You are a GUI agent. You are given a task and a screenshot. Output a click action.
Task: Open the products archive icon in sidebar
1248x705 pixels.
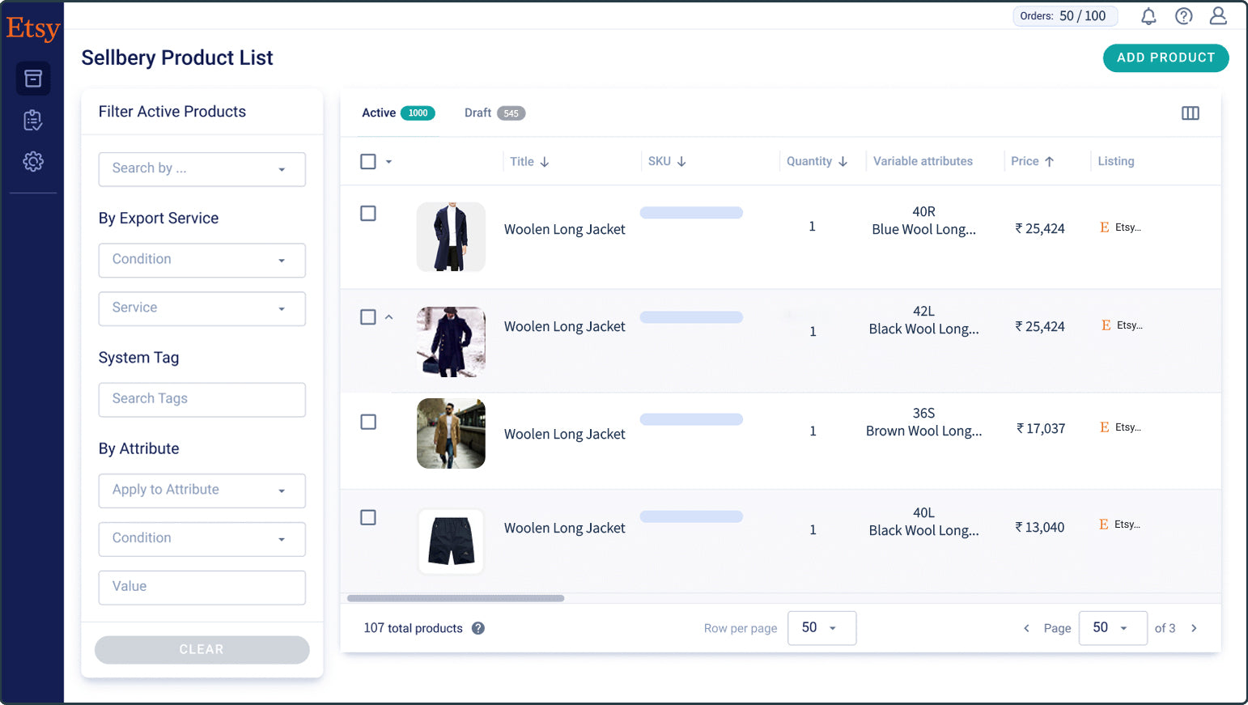click(x=33, y=79)
